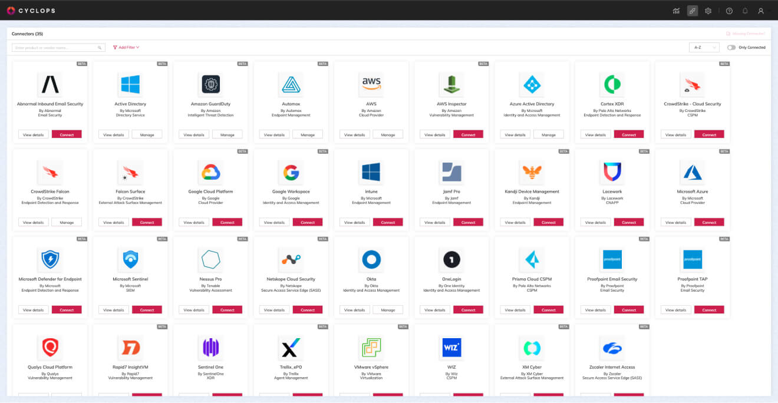This screenshot has height=403, width=778.
Task: Click the AWS connector logo
Action: (x=371, y=84)
